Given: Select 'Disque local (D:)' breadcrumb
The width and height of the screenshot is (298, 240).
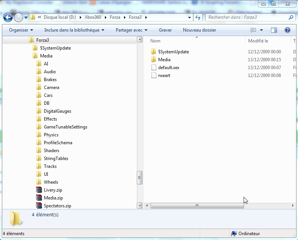Looking at the screenshot, I should [60, 17].
